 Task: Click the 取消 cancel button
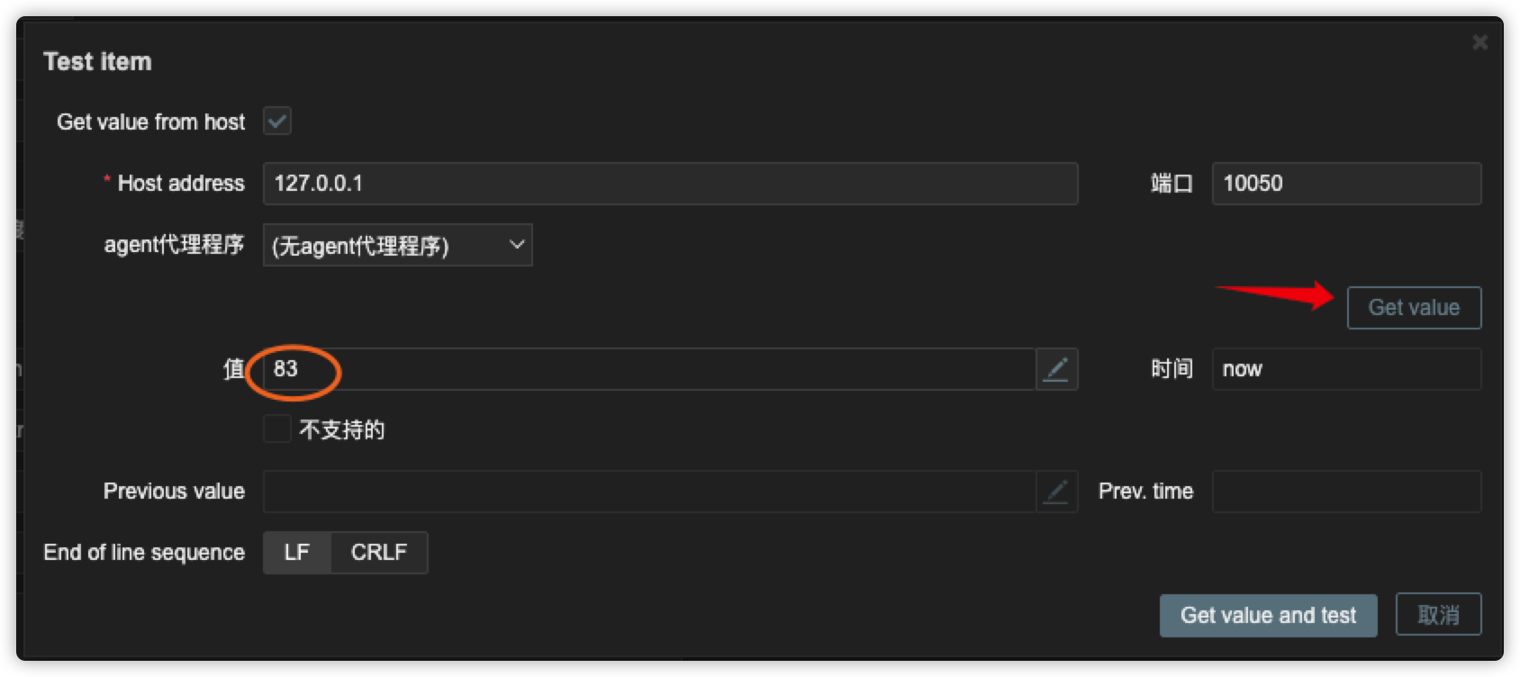point(1438,616)
